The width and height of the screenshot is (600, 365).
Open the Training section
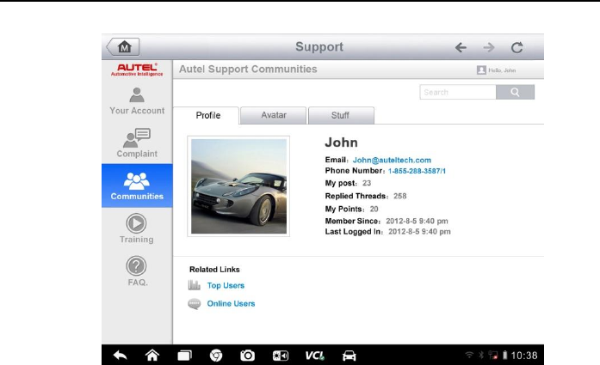(137, 228)
